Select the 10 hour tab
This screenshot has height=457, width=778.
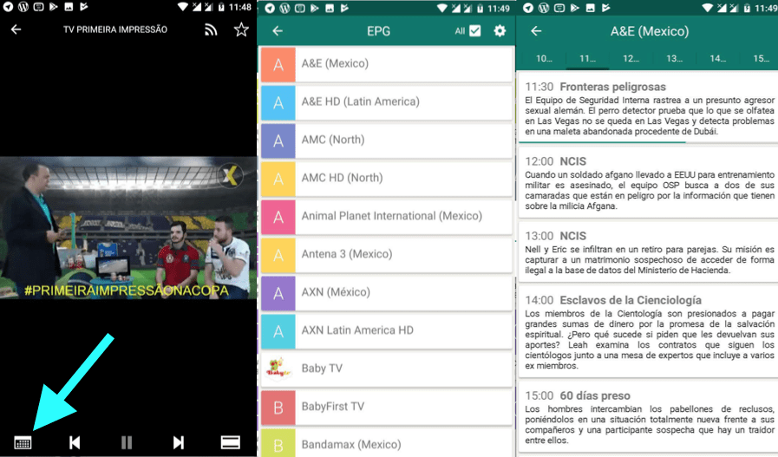tap(544, 59)
